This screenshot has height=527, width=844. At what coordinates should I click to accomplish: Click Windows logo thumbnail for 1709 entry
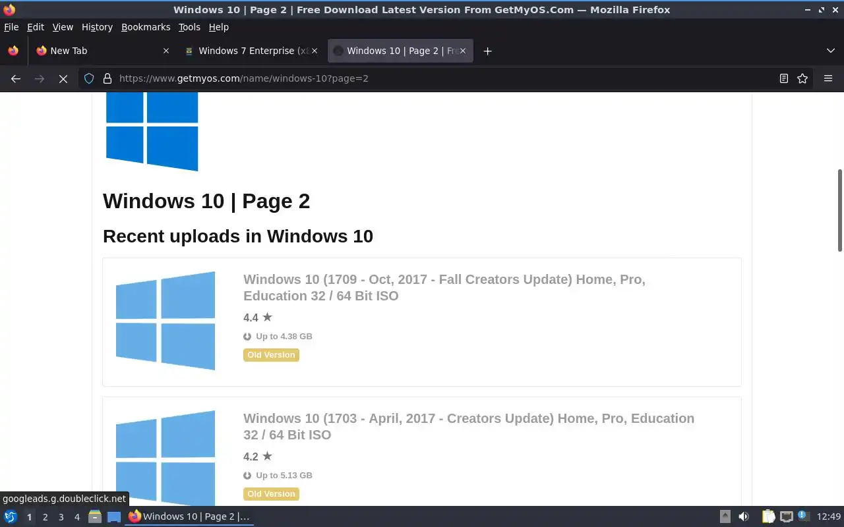tap(166, 321)
